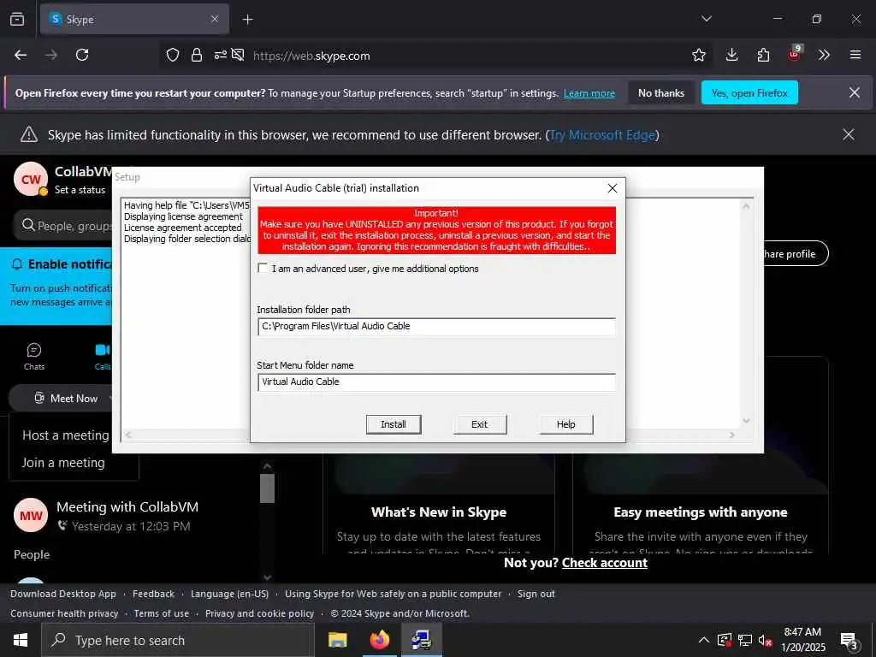Open the Firefox hamburger application menu
This screenshot has width=876, height=657.
tap(855, 55)
